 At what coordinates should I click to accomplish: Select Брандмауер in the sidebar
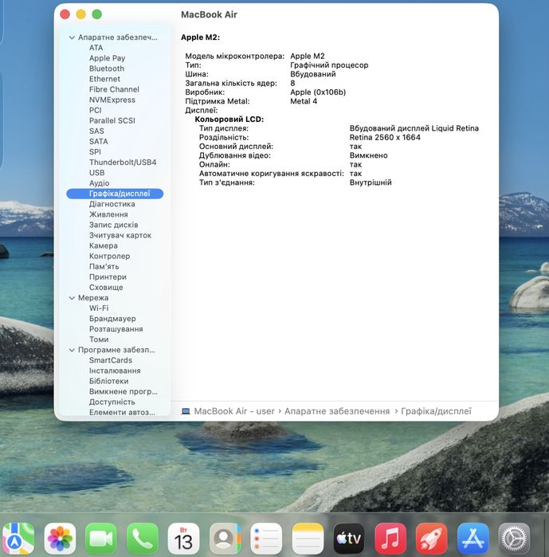pos(112,319)
